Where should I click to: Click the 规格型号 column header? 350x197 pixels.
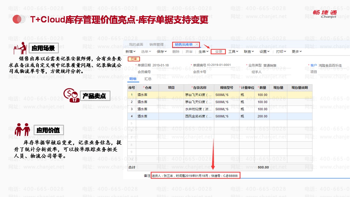click(227, 88)
